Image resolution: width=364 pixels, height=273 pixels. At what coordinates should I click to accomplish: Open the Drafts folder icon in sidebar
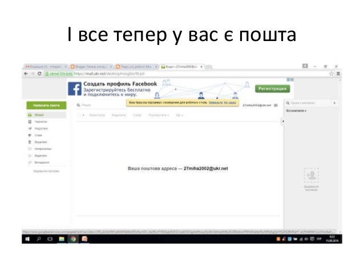point(30,121)
